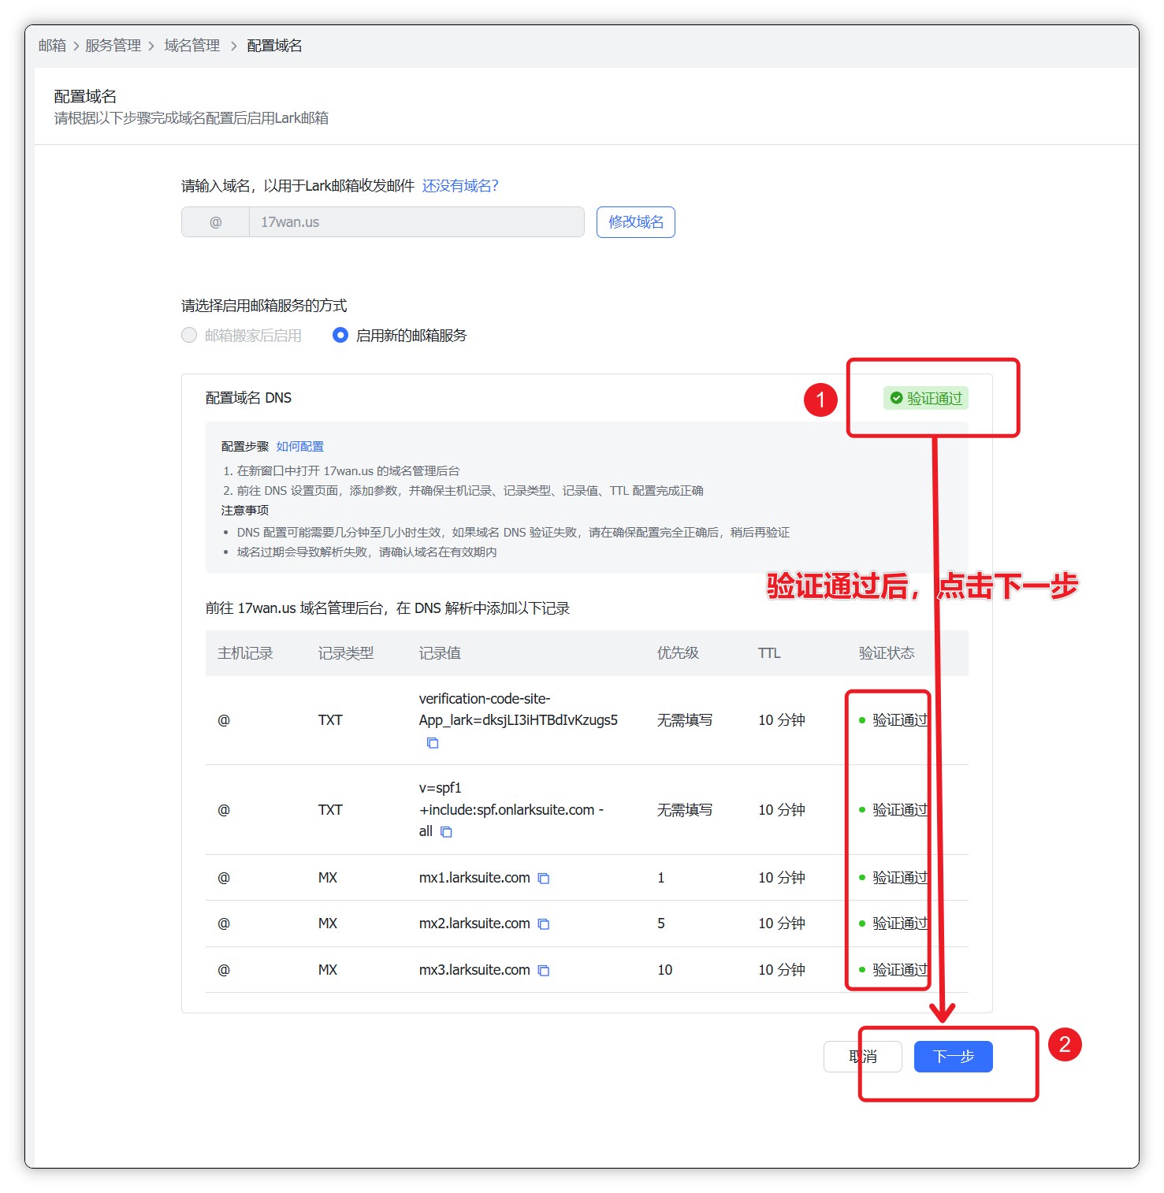Navigate to 域名管理 breadcrumb
1164x1193 pixels.
pos(192,46)
